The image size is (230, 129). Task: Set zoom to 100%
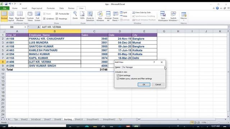point(82,15)
